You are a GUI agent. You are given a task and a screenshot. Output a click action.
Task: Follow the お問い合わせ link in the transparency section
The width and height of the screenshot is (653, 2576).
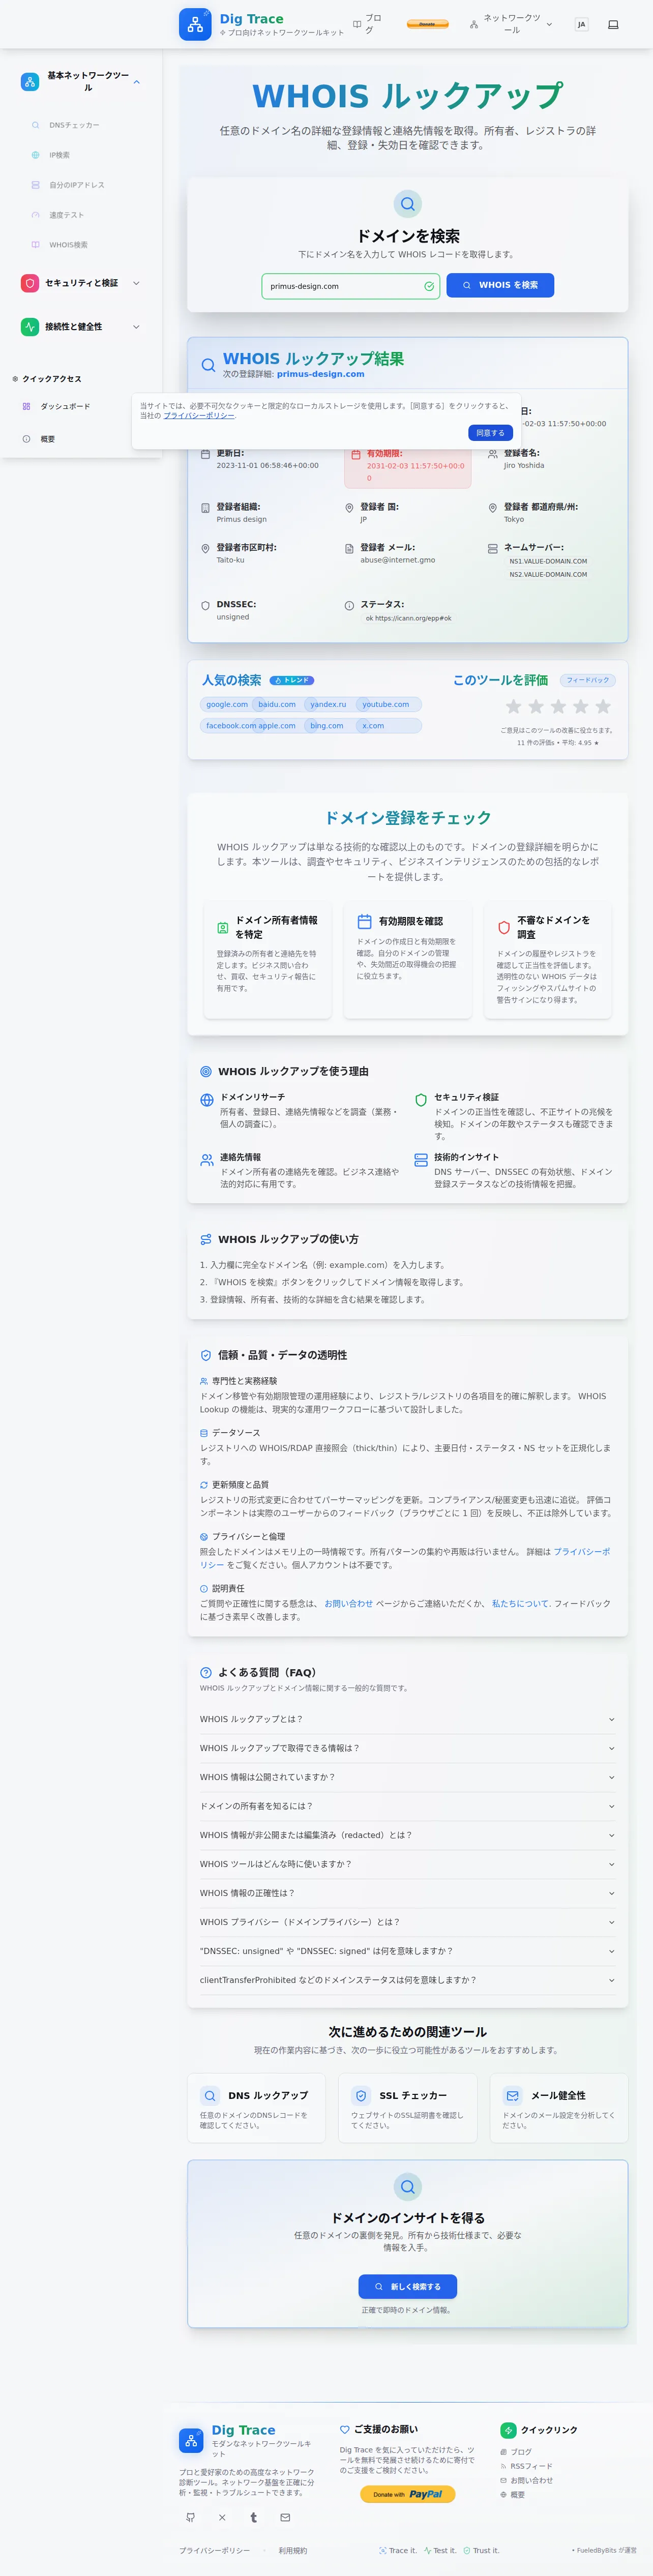pos(348,1603)
